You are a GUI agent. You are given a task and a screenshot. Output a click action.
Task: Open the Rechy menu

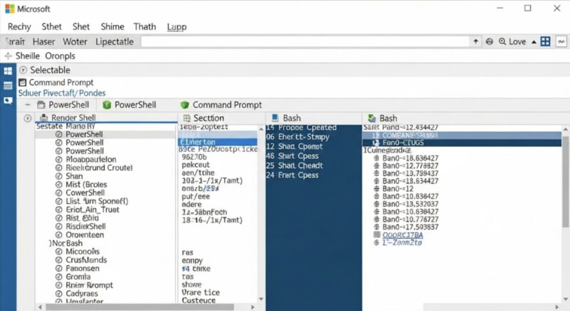click(x=19, y=27)
